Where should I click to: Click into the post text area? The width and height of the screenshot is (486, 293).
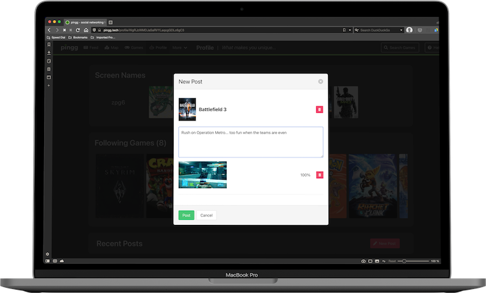251,142
